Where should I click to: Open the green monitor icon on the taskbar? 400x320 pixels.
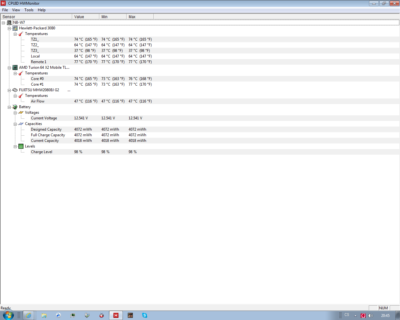coord(73,315)
